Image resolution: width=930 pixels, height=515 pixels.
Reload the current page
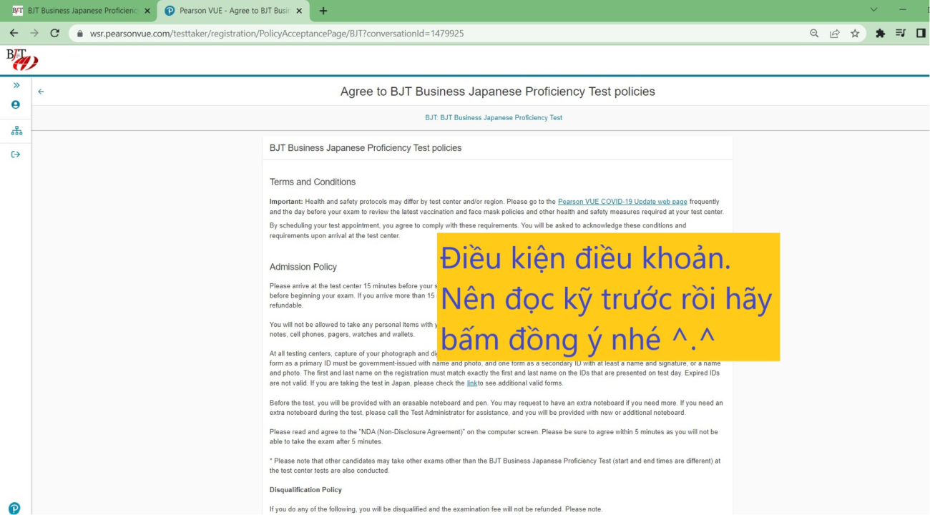pyautogui.click(x=55, y=34)
